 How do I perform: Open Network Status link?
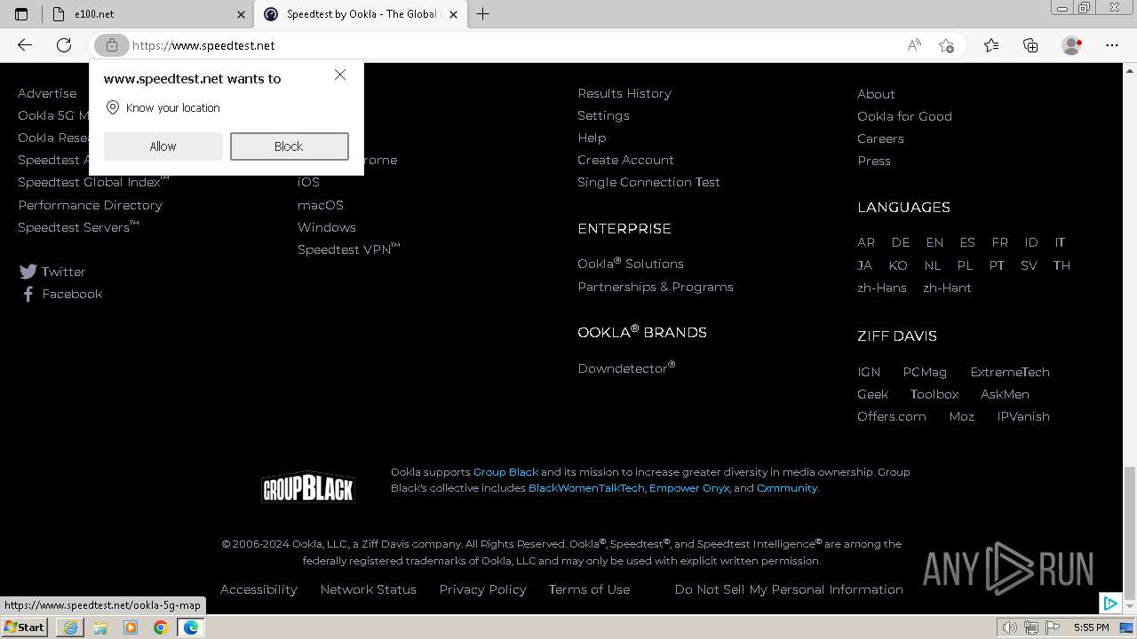point(368,589)
